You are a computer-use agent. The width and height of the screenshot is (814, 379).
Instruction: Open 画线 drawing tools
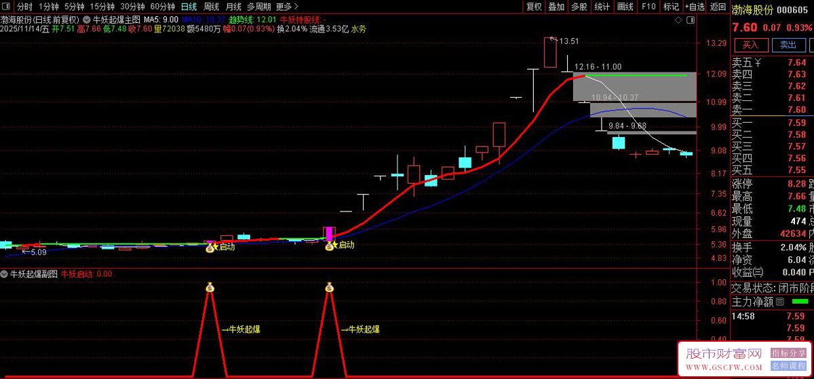(x=625, y=6)
